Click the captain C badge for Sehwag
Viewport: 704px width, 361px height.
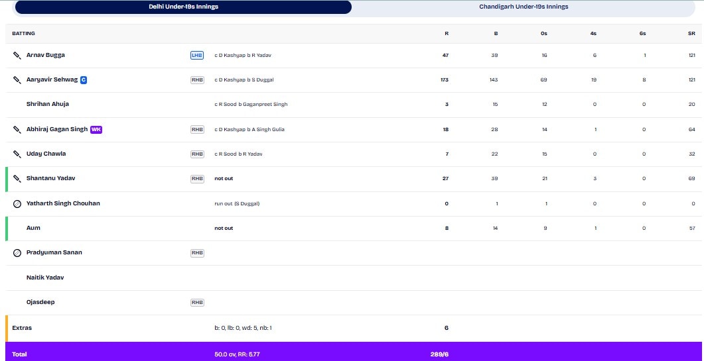(84, 80)
